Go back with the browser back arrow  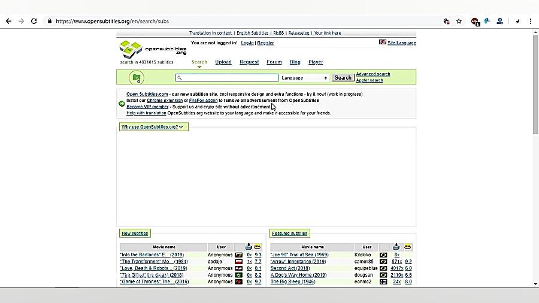(8, 22)
